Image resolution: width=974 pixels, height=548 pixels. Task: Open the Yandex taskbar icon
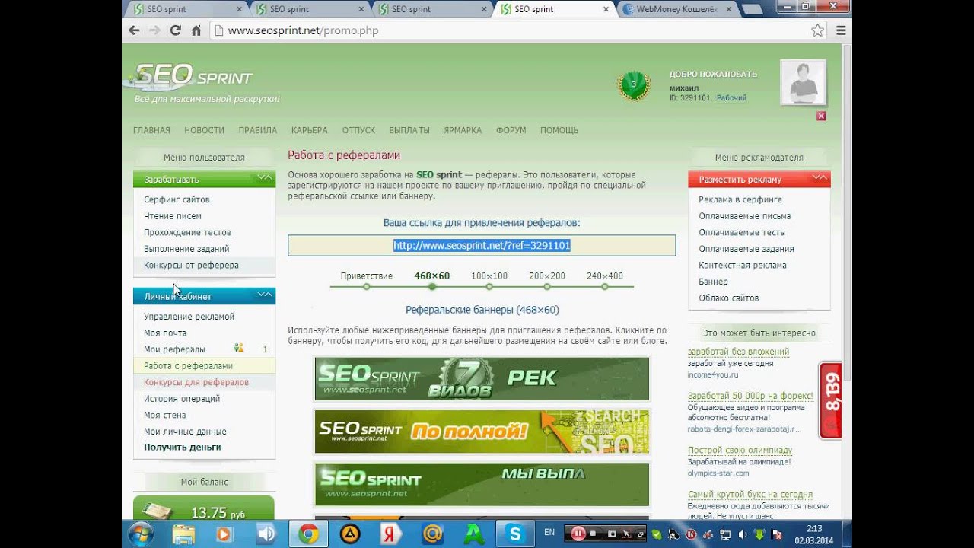point(391,534)
